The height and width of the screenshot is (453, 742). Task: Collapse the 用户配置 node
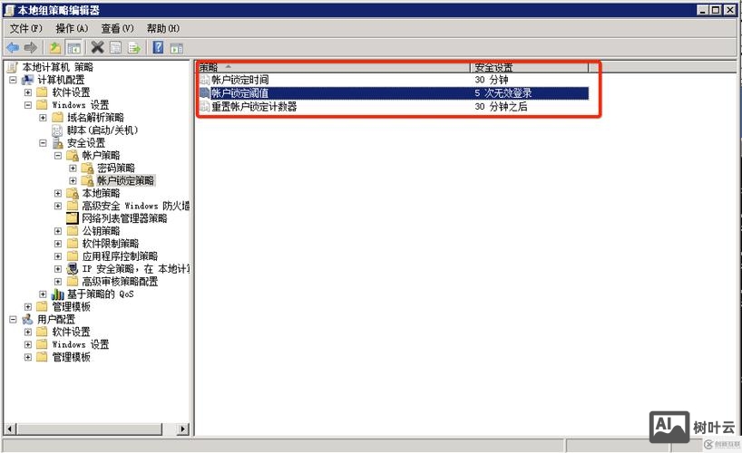[x=14, y=319]
